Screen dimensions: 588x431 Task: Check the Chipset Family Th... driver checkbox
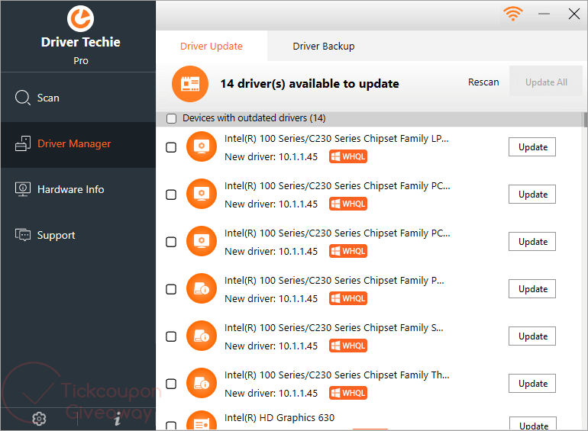[171, 384]
